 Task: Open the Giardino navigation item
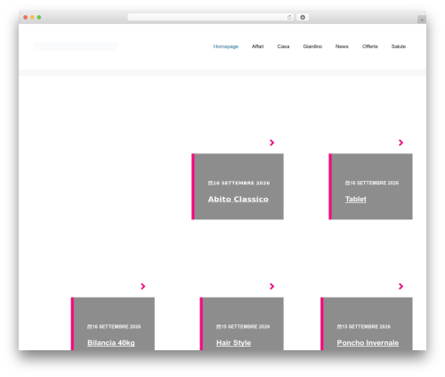click(x=312, y=46)
